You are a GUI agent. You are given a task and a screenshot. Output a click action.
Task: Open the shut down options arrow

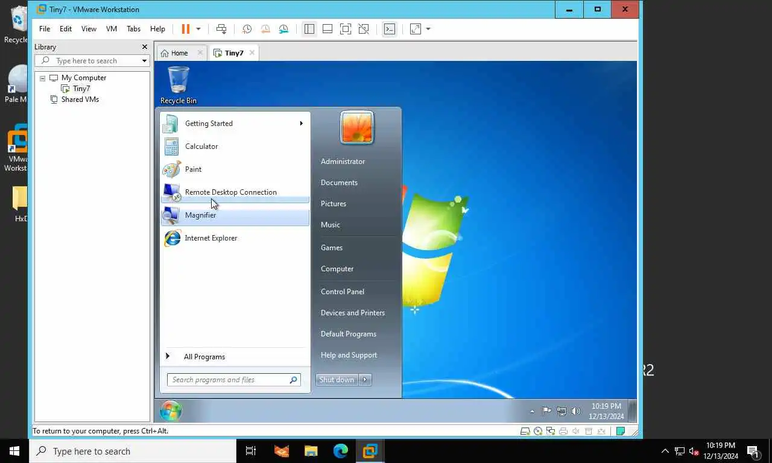[365, 380]
